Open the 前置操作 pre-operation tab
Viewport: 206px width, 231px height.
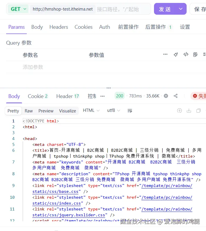(x=128, y=27)
